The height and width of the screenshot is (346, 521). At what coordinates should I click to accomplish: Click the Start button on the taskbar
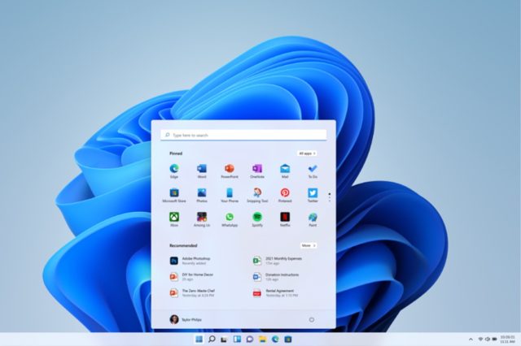point(199,339)
